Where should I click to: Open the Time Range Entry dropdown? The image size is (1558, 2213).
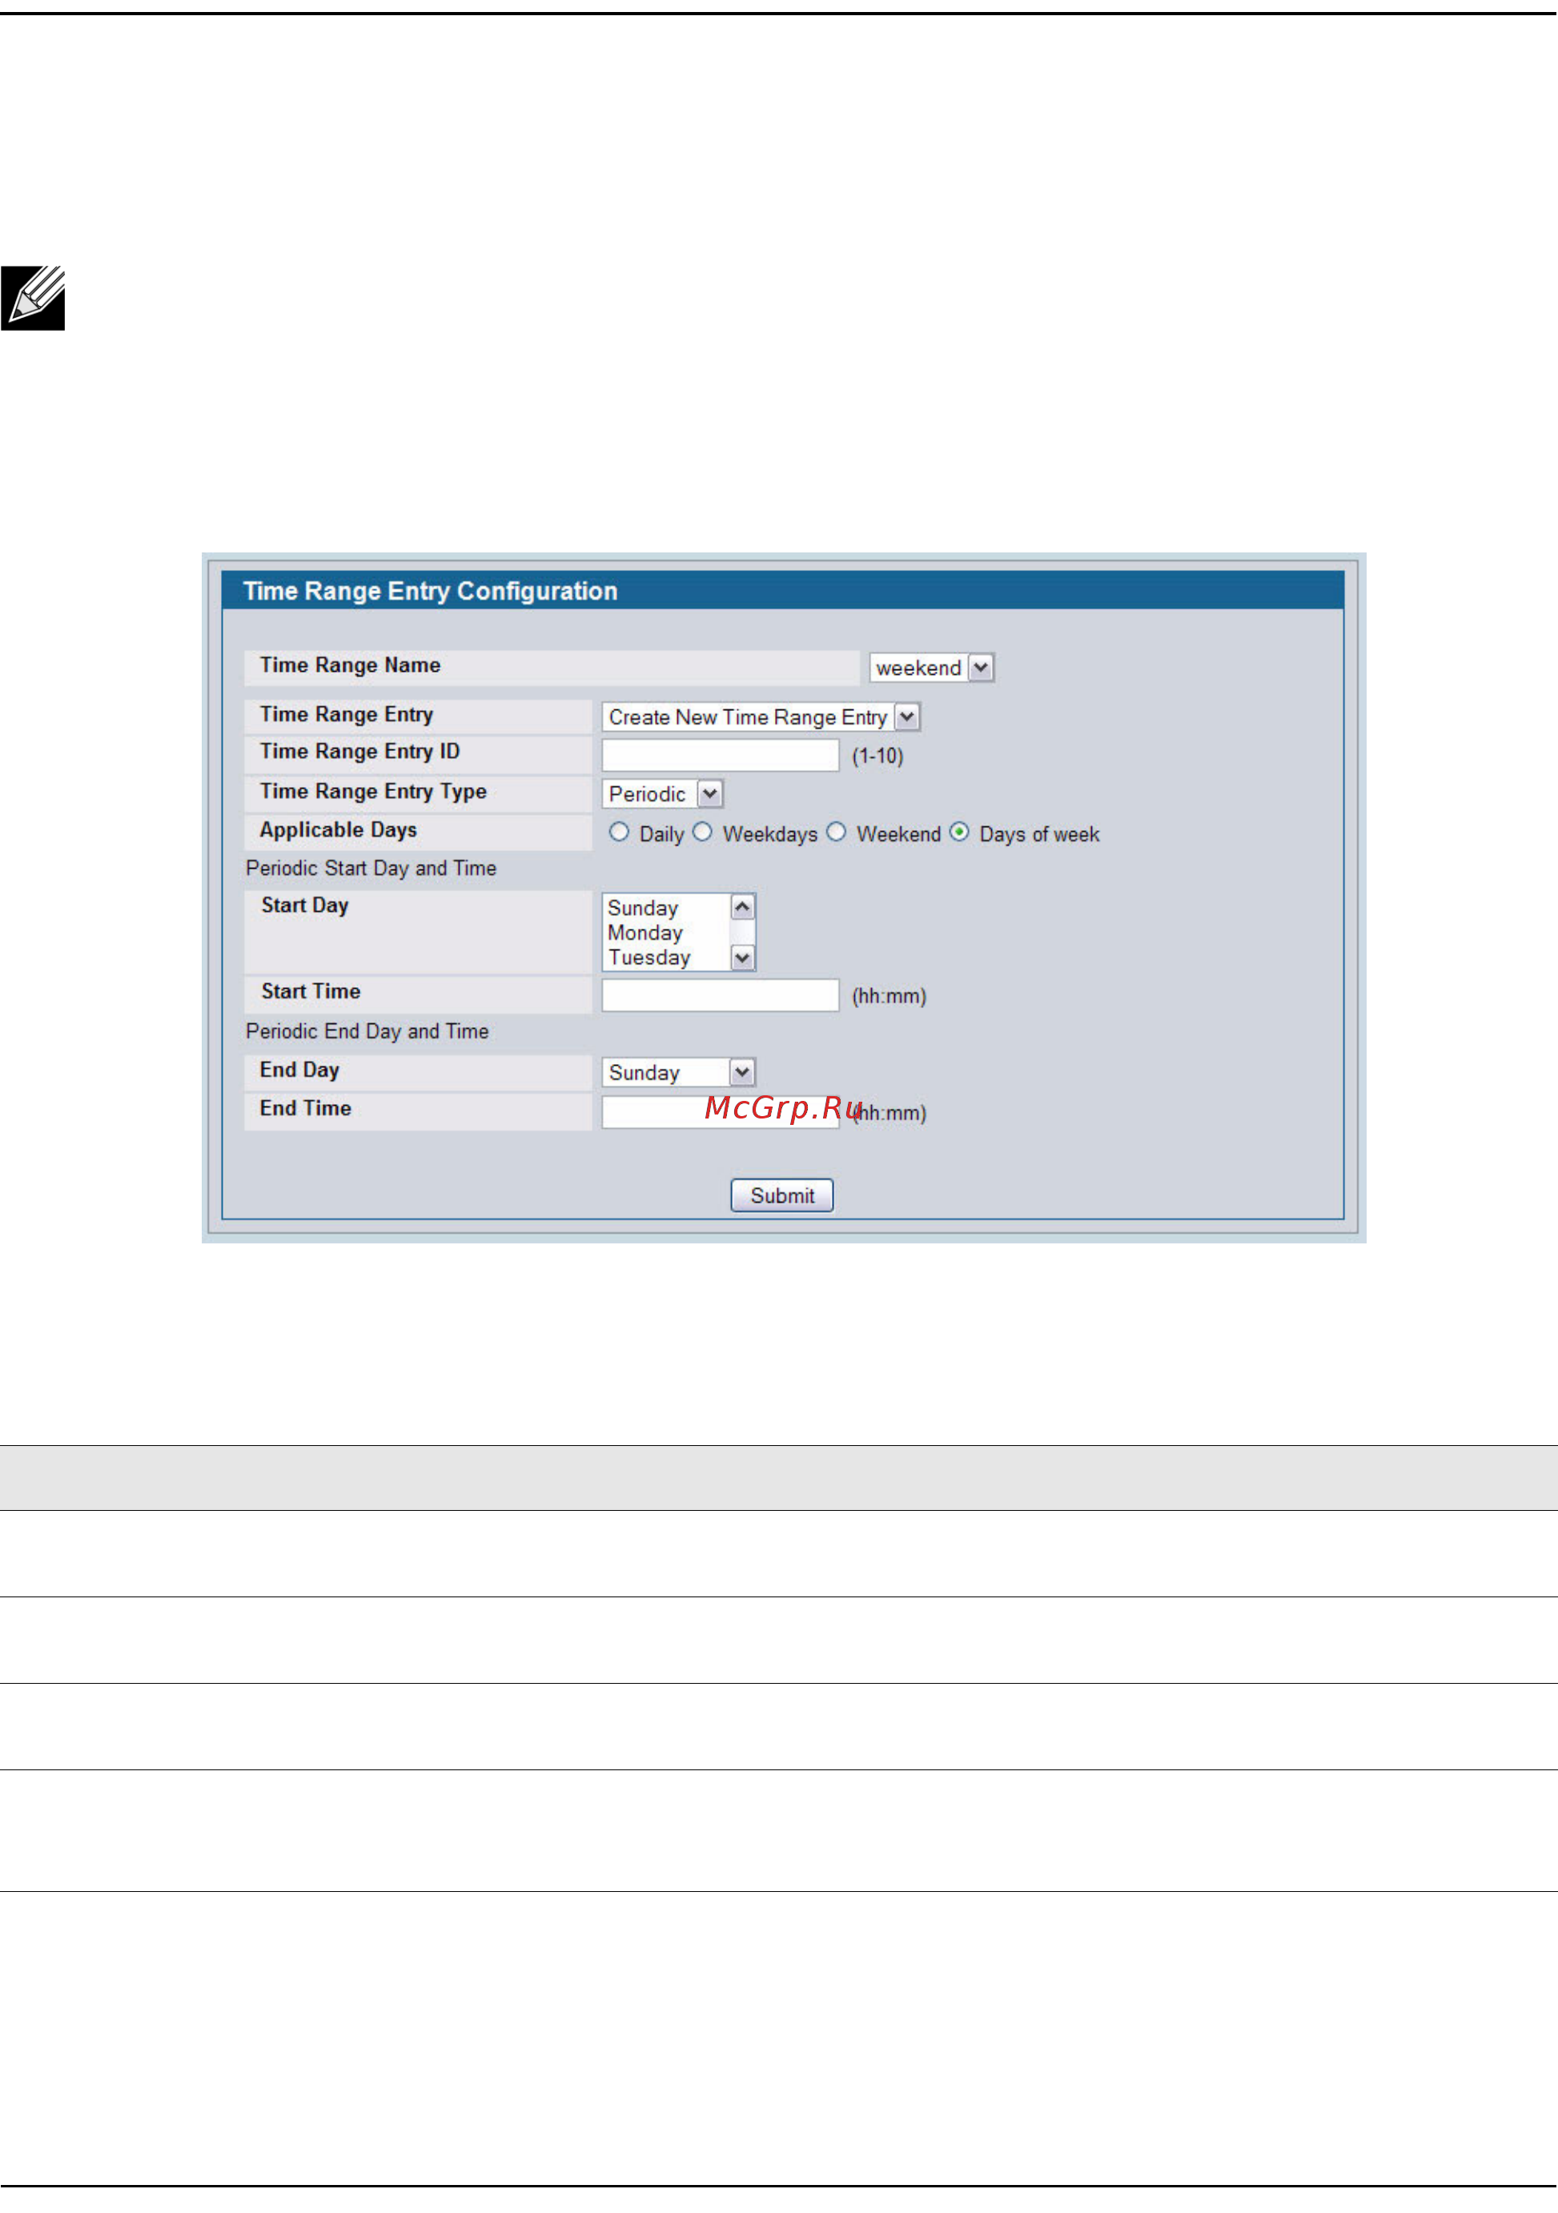(761, 716)
